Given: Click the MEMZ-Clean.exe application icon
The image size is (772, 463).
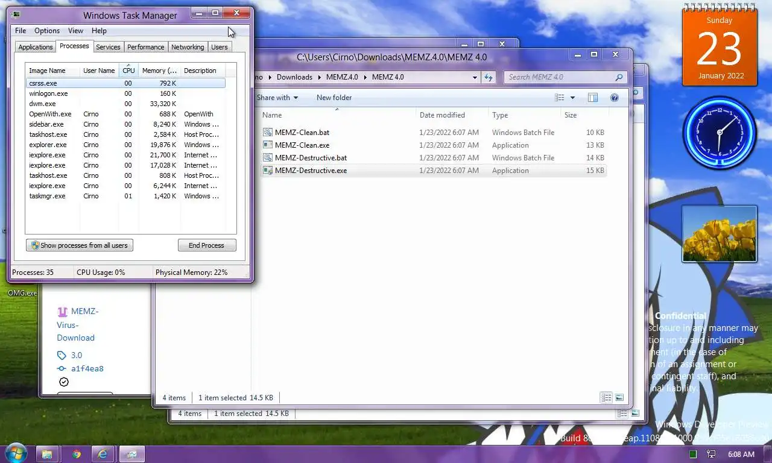Looking at the screenshot, I should coord(268,145).
